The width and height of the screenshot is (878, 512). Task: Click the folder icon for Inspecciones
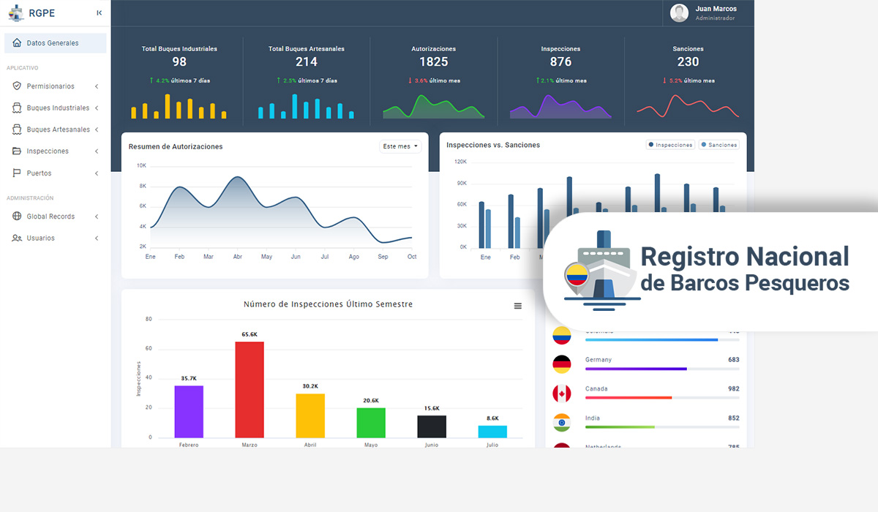click(x=17, y=151)
